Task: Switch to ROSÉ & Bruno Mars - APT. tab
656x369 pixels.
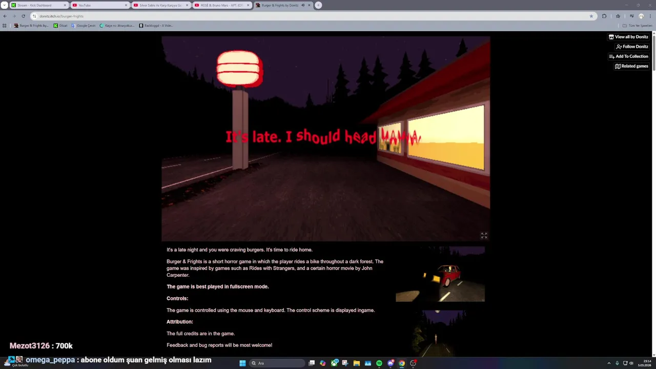Action: (x=221, y=5)
